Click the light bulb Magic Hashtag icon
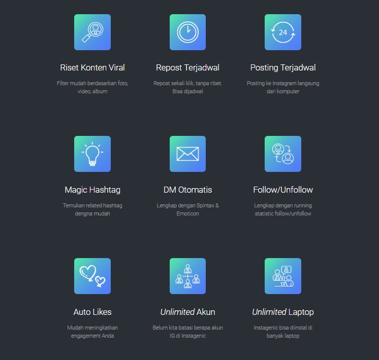The image size is (379, 360). pos(92,154)
